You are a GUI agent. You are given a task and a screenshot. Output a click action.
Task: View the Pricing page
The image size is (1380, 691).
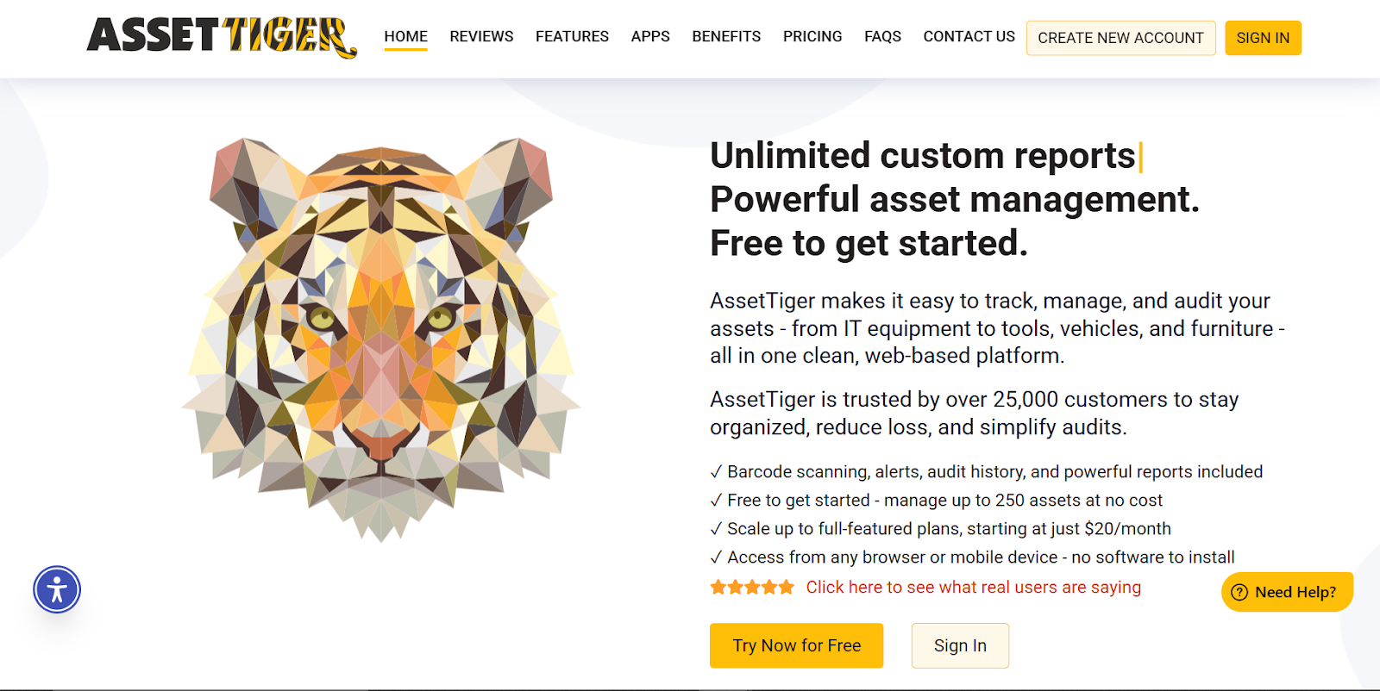812,36
